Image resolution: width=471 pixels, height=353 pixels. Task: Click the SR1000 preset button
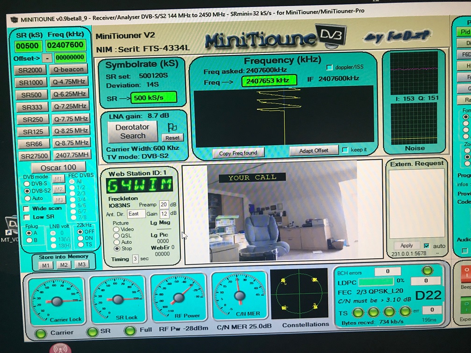point(31,83)
